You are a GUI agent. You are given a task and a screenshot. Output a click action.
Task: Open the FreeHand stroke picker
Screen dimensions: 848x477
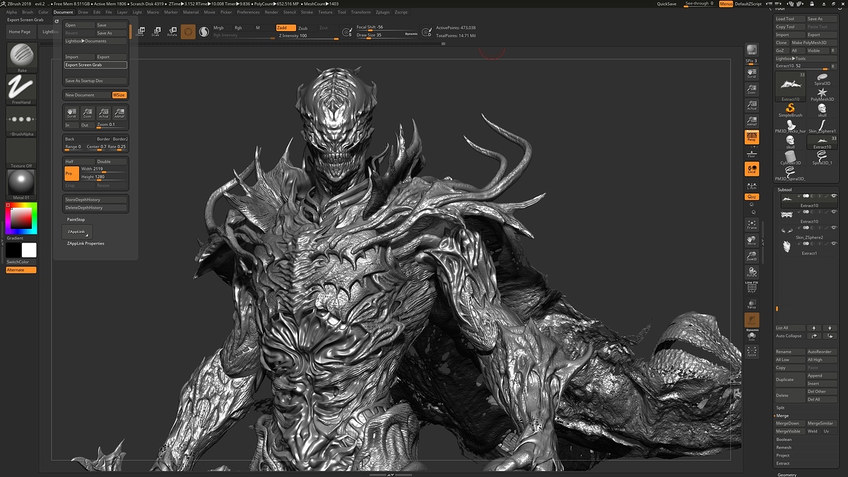pos(22,90)
